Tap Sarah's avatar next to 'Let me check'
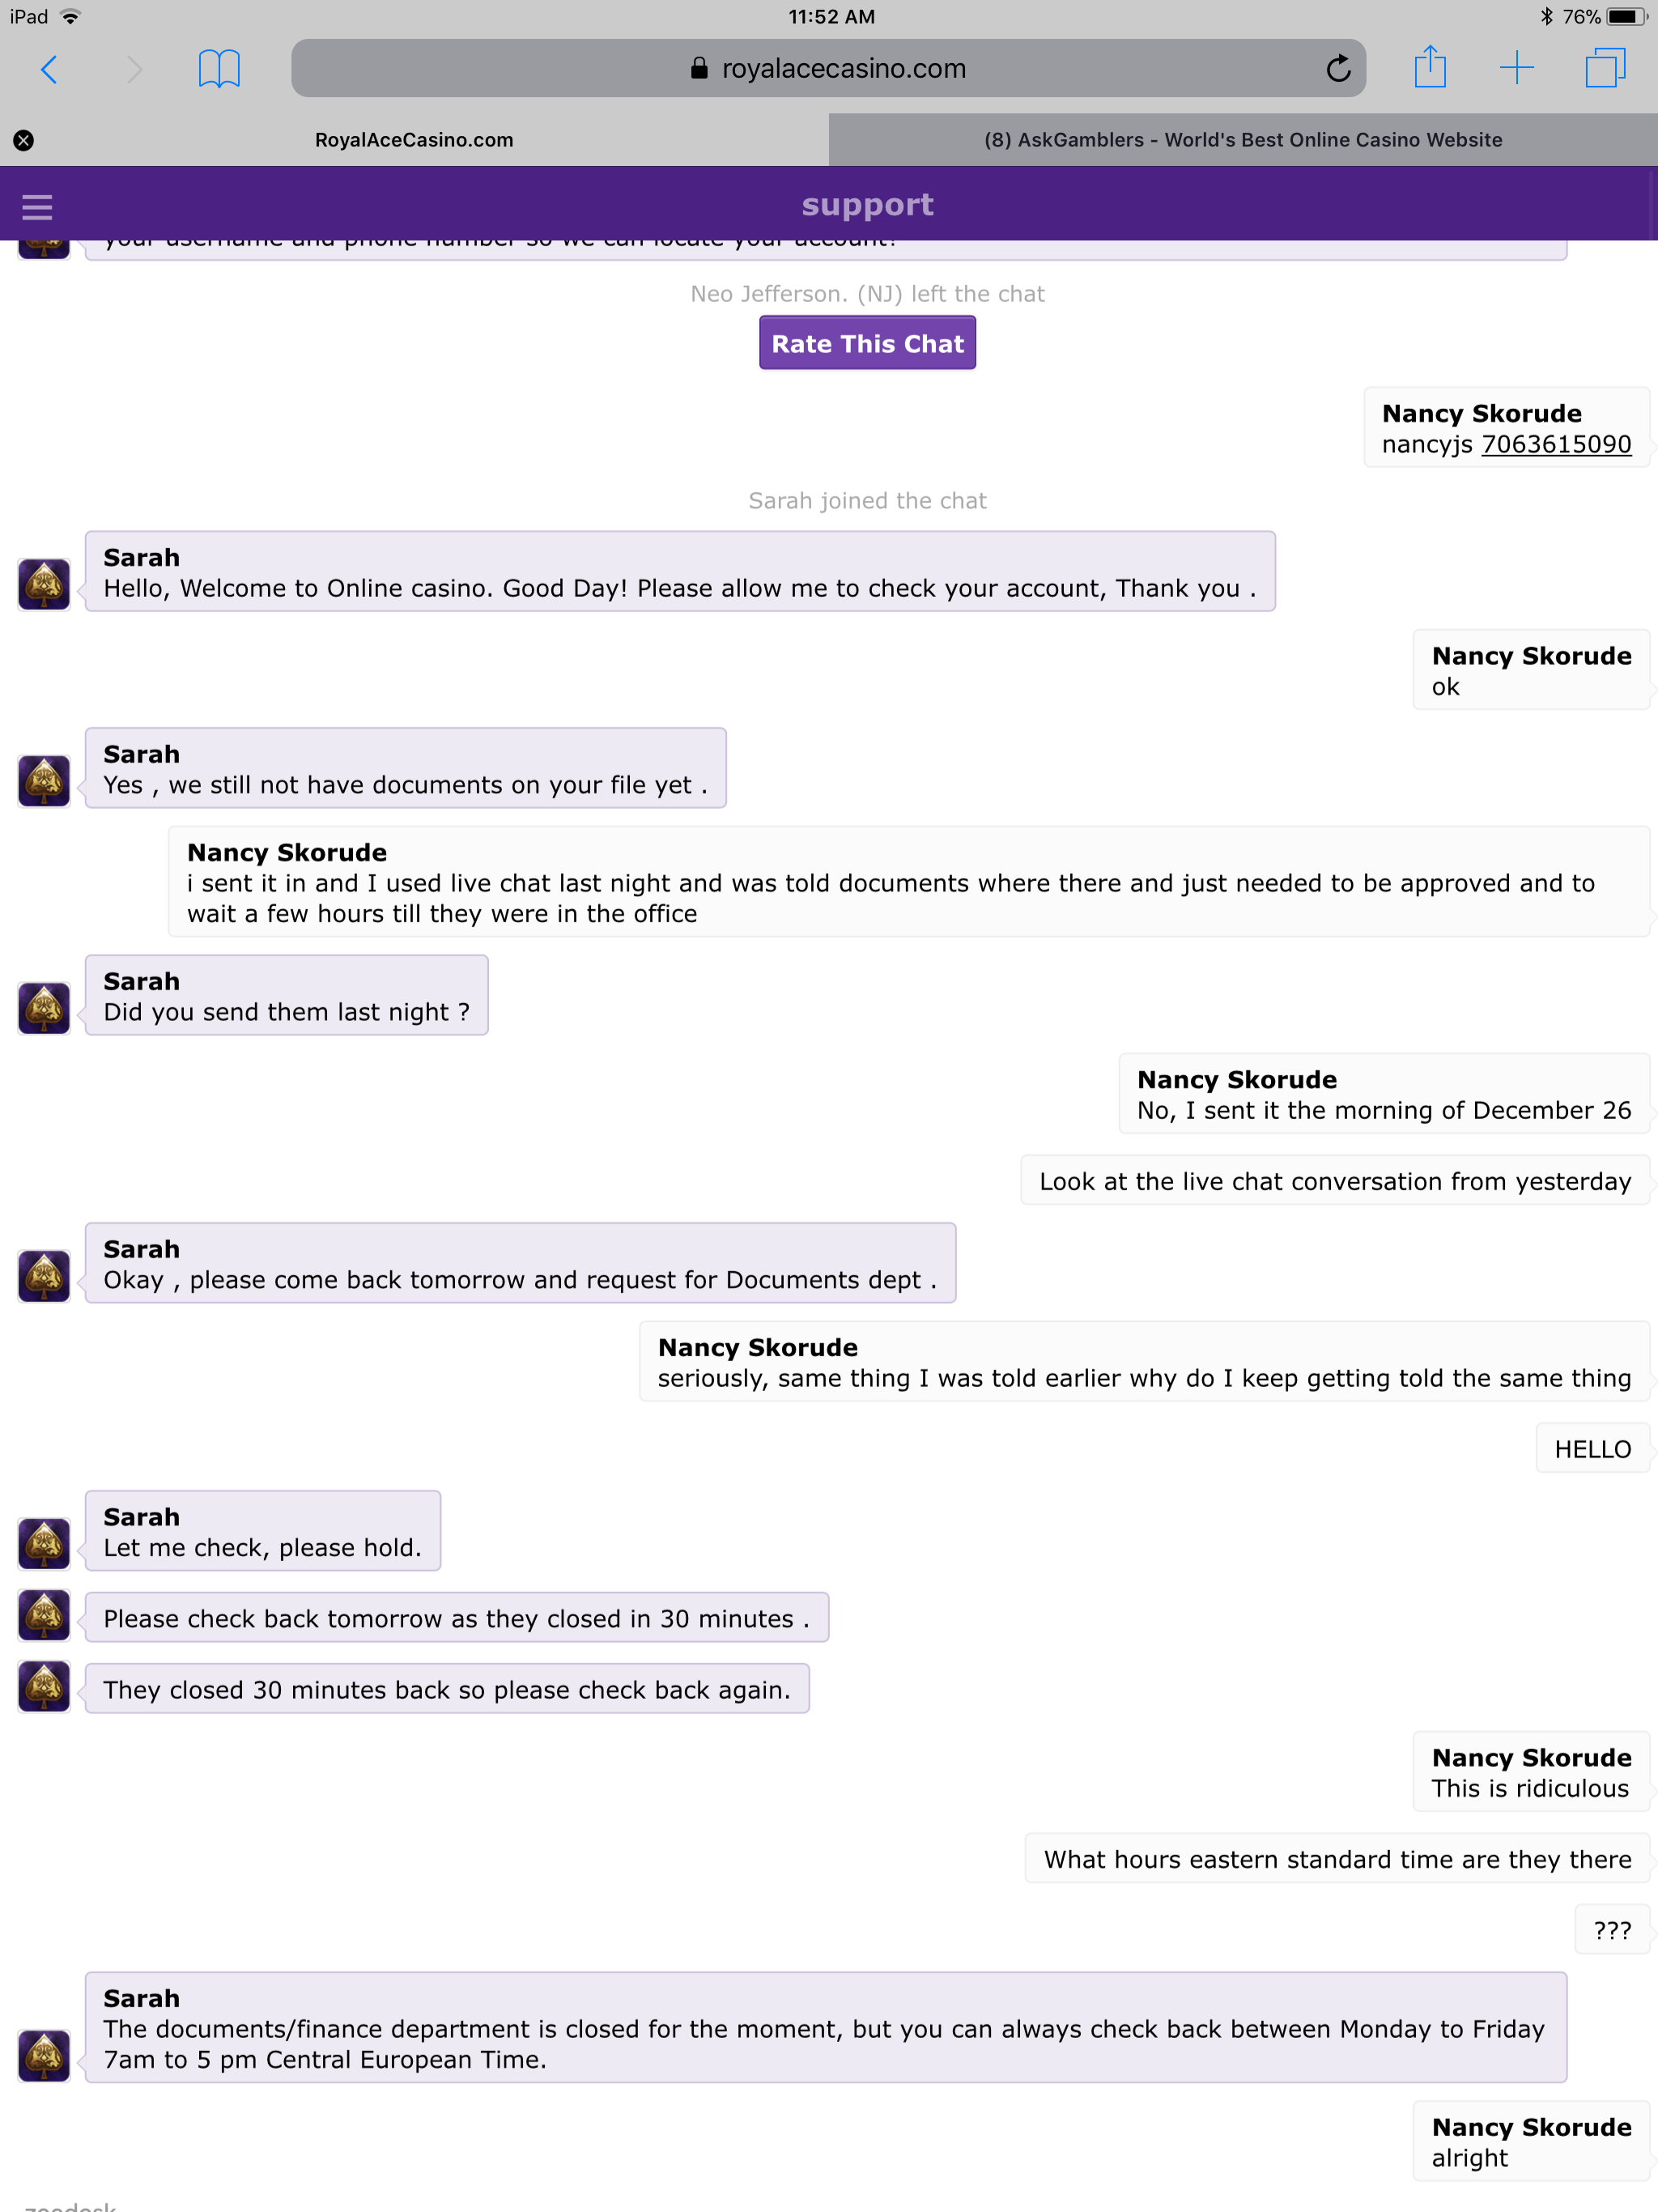Viewport: 1658px width, 2212px height. (44, 1544)
